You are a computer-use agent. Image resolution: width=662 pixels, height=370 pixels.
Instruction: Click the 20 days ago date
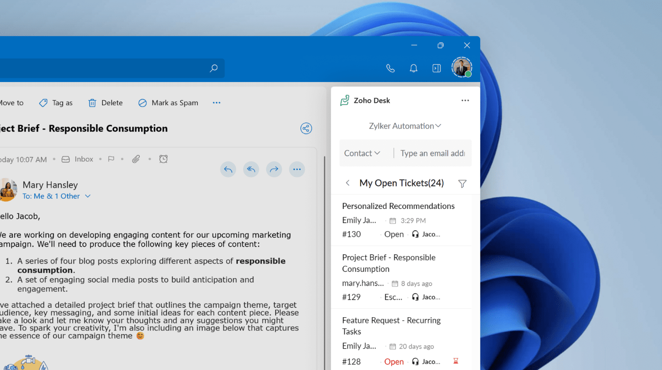416,346
